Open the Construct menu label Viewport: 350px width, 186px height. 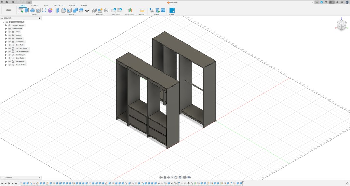tap(130, 14)
